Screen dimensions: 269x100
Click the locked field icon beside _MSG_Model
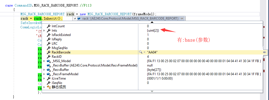48,61
